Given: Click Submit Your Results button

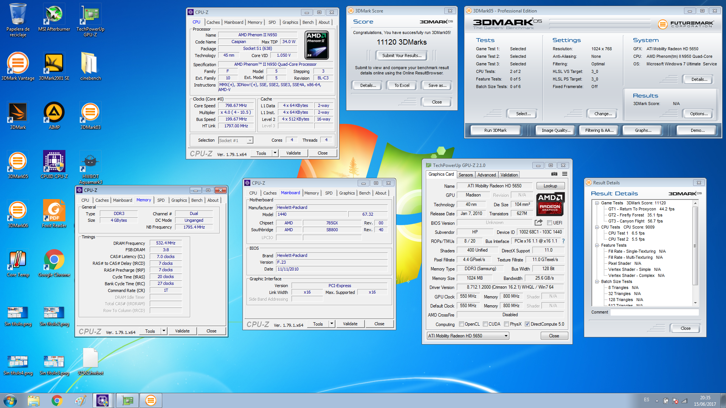Looking at the screenshot, I should [402, 56].
